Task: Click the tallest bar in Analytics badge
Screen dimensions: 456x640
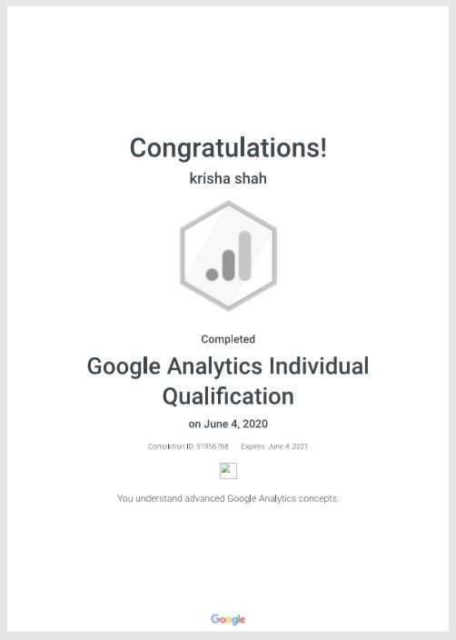Action: [x=244, y=256]
